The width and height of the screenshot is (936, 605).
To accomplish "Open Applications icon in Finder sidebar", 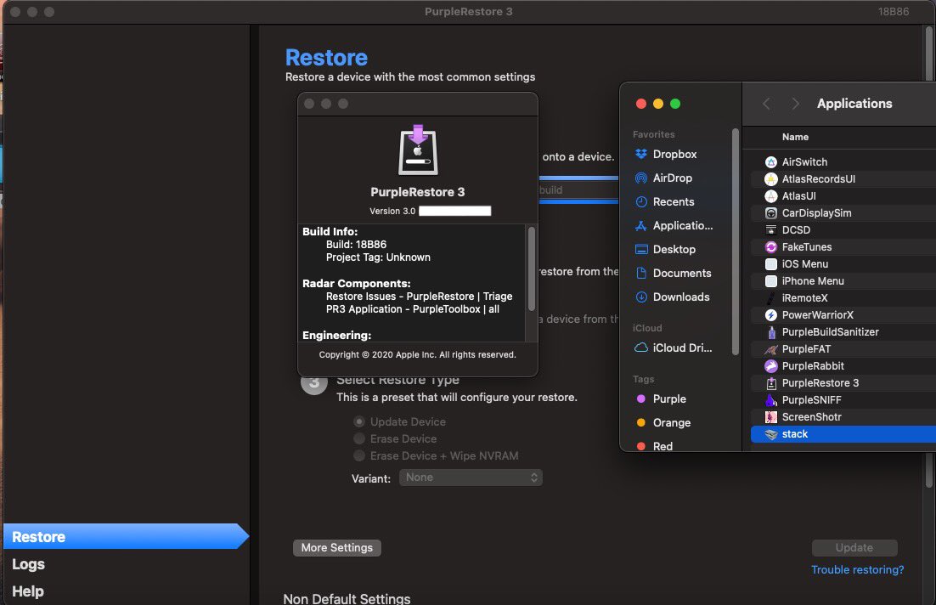I will coord(641,226).
